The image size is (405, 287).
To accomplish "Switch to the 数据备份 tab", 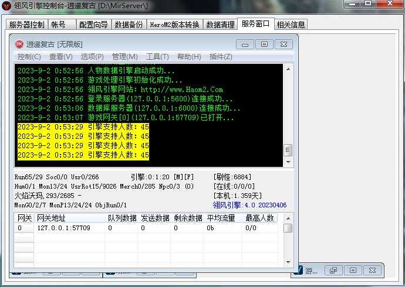I will pyautogui.click(x=129, y=25).
